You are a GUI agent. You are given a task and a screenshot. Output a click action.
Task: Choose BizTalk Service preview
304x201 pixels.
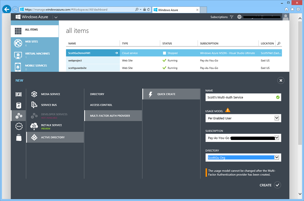click(x=55, y=126)
